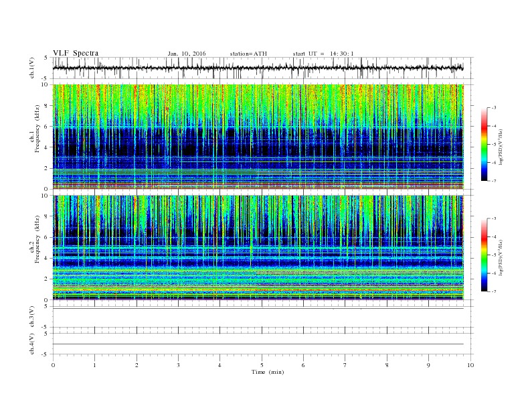Click the "3" tick on the Time axis
The width and height of the screenshot is (530, 410).
click(178, 365)
